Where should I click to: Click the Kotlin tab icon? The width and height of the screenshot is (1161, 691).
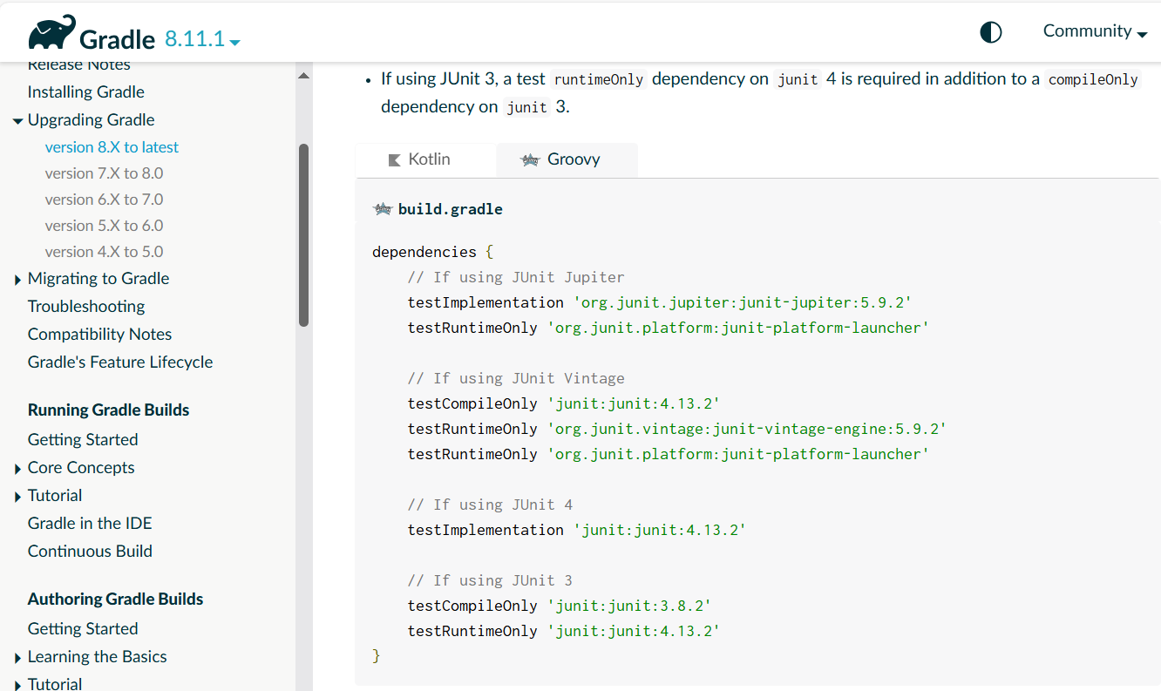point(394,159)
